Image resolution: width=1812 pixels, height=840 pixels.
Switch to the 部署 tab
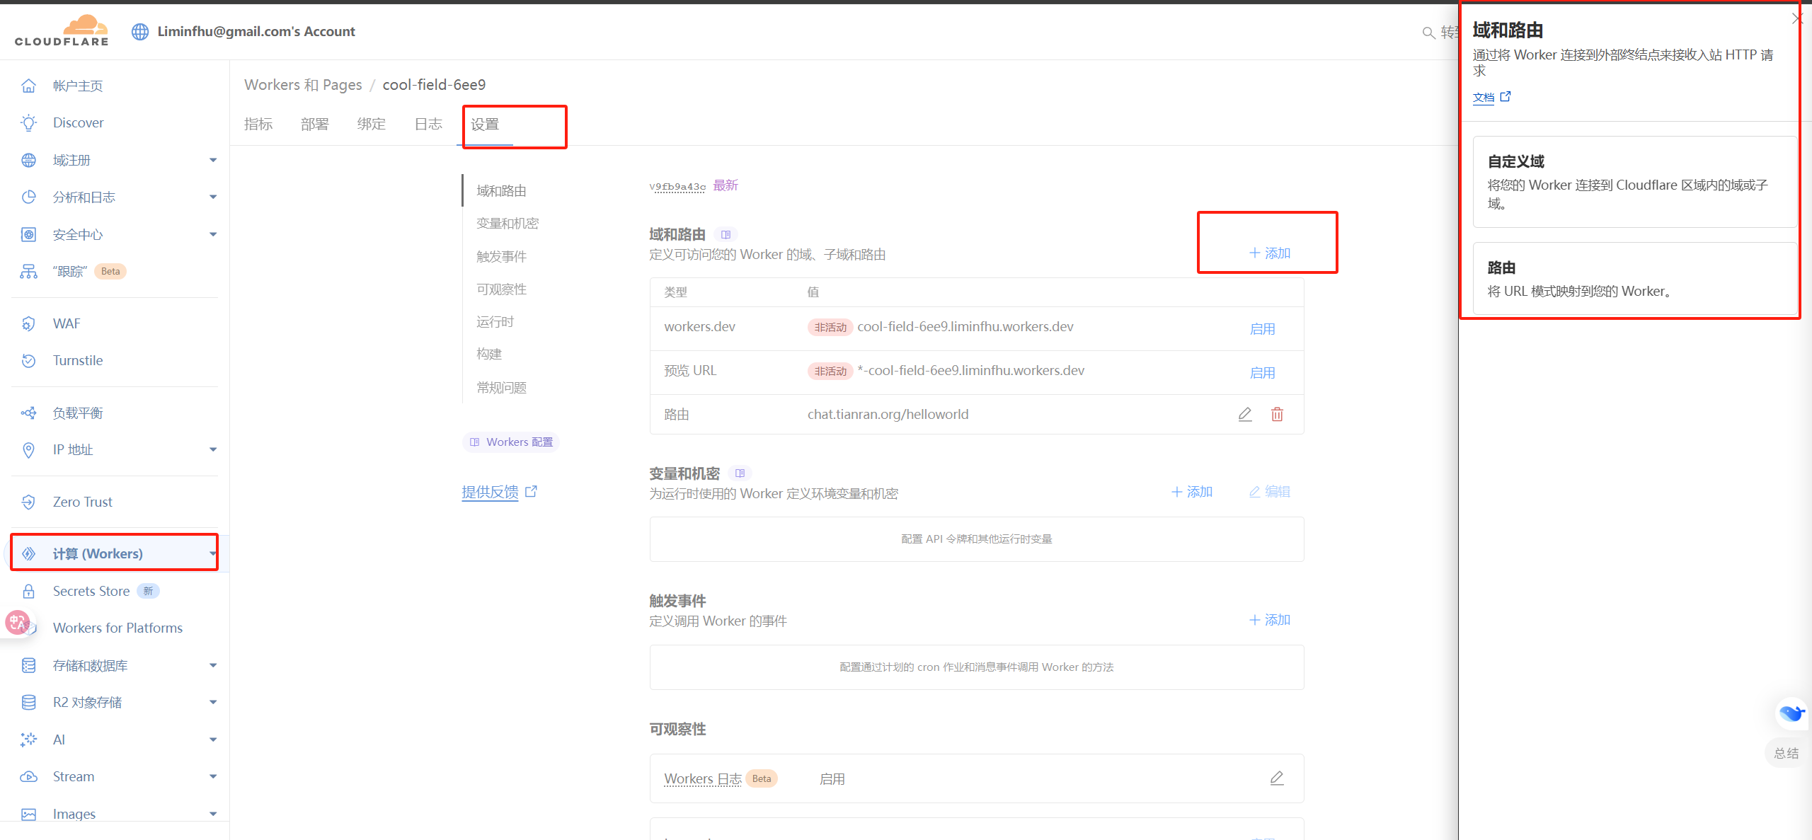pos(314,125)
